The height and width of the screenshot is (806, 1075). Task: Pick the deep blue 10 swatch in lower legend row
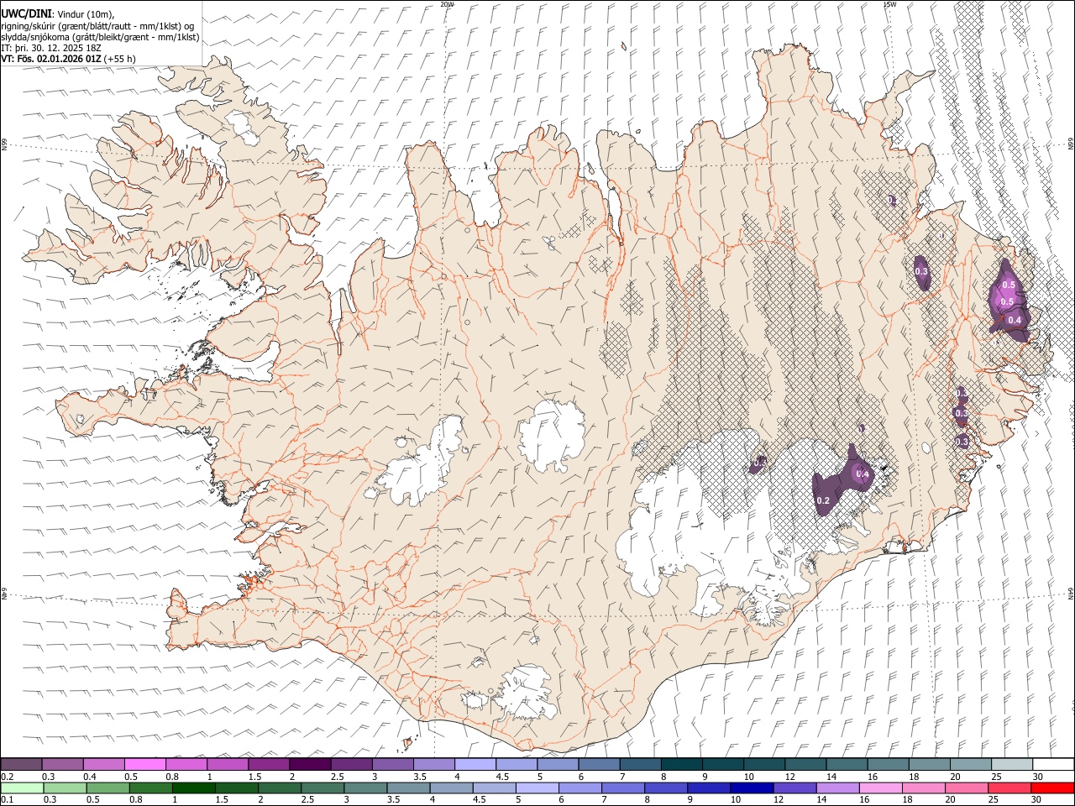coord(752,788)
